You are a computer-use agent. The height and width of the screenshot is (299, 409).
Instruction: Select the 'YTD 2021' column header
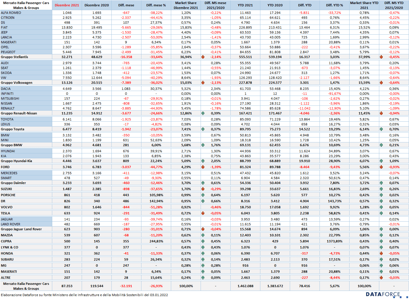click(x=245, y=5)
